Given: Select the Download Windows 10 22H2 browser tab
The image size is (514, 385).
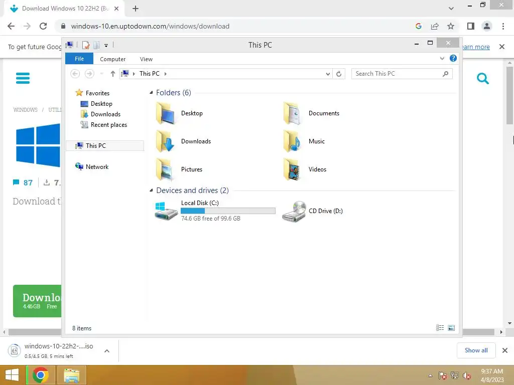Looking at the screenshot, I should (65, 9).
